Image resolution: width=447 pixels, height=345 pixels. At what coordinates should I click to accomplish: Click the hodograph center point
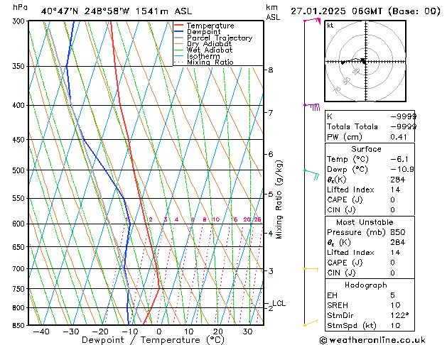(x=363, y=62)
